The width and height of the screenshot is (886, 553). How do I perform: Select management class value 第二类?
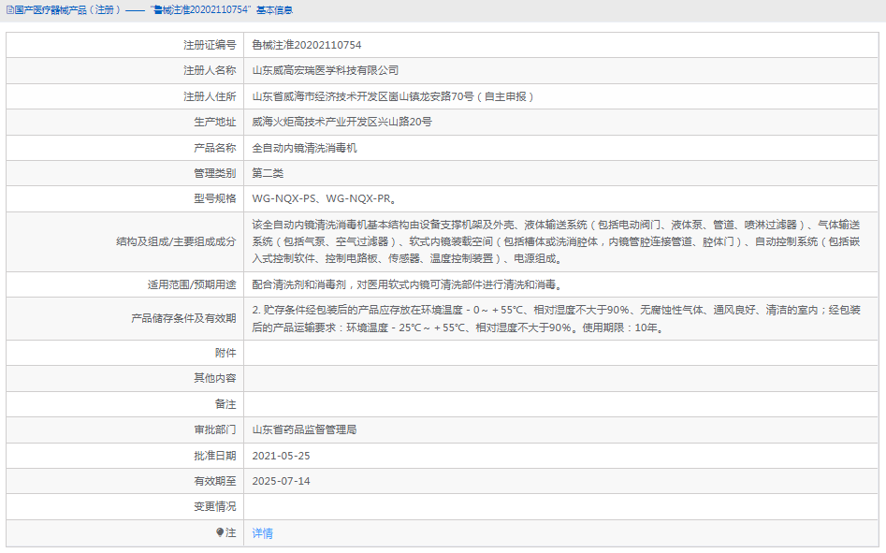click(x=268, y=173)
